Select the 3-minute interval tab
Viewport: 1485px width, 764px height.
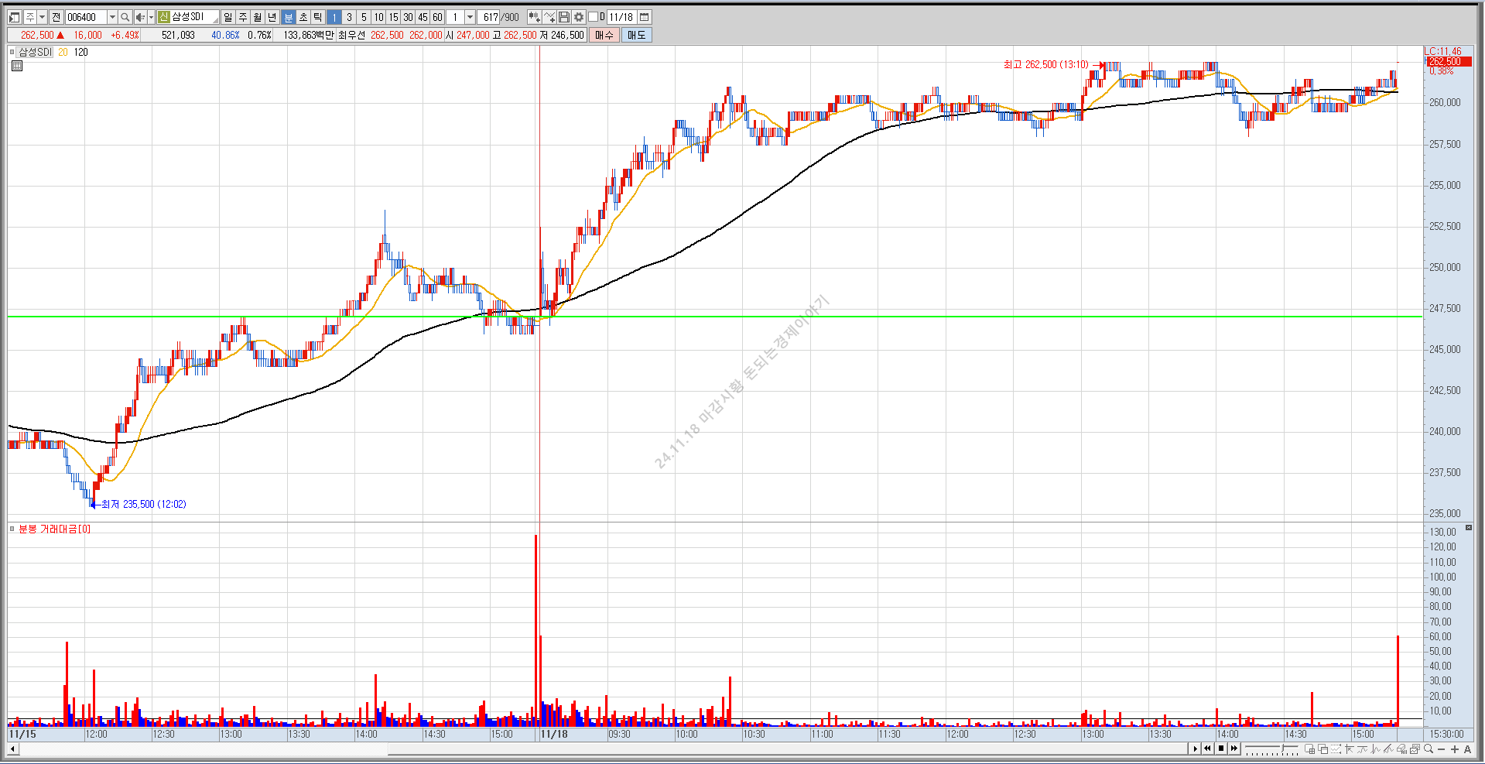(x=349, y=17)
